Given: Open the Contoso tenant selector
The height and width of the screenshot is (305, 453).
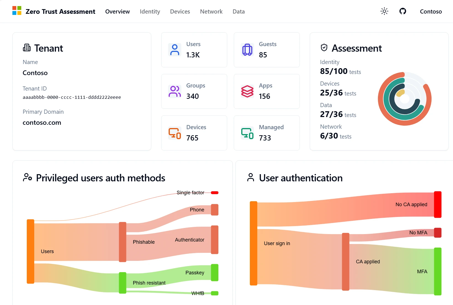Looking at the screenshot, I should [431, 11].
